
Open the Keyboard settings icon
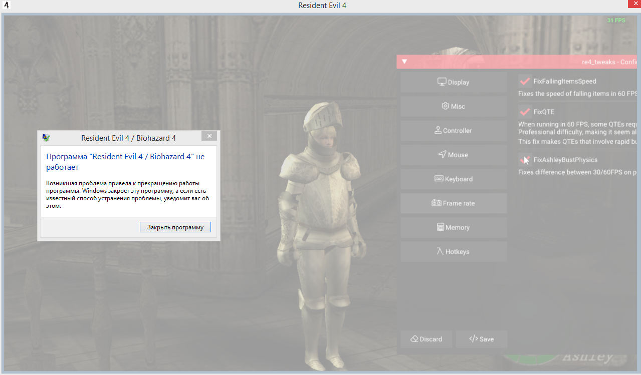(x=440, y=179)
